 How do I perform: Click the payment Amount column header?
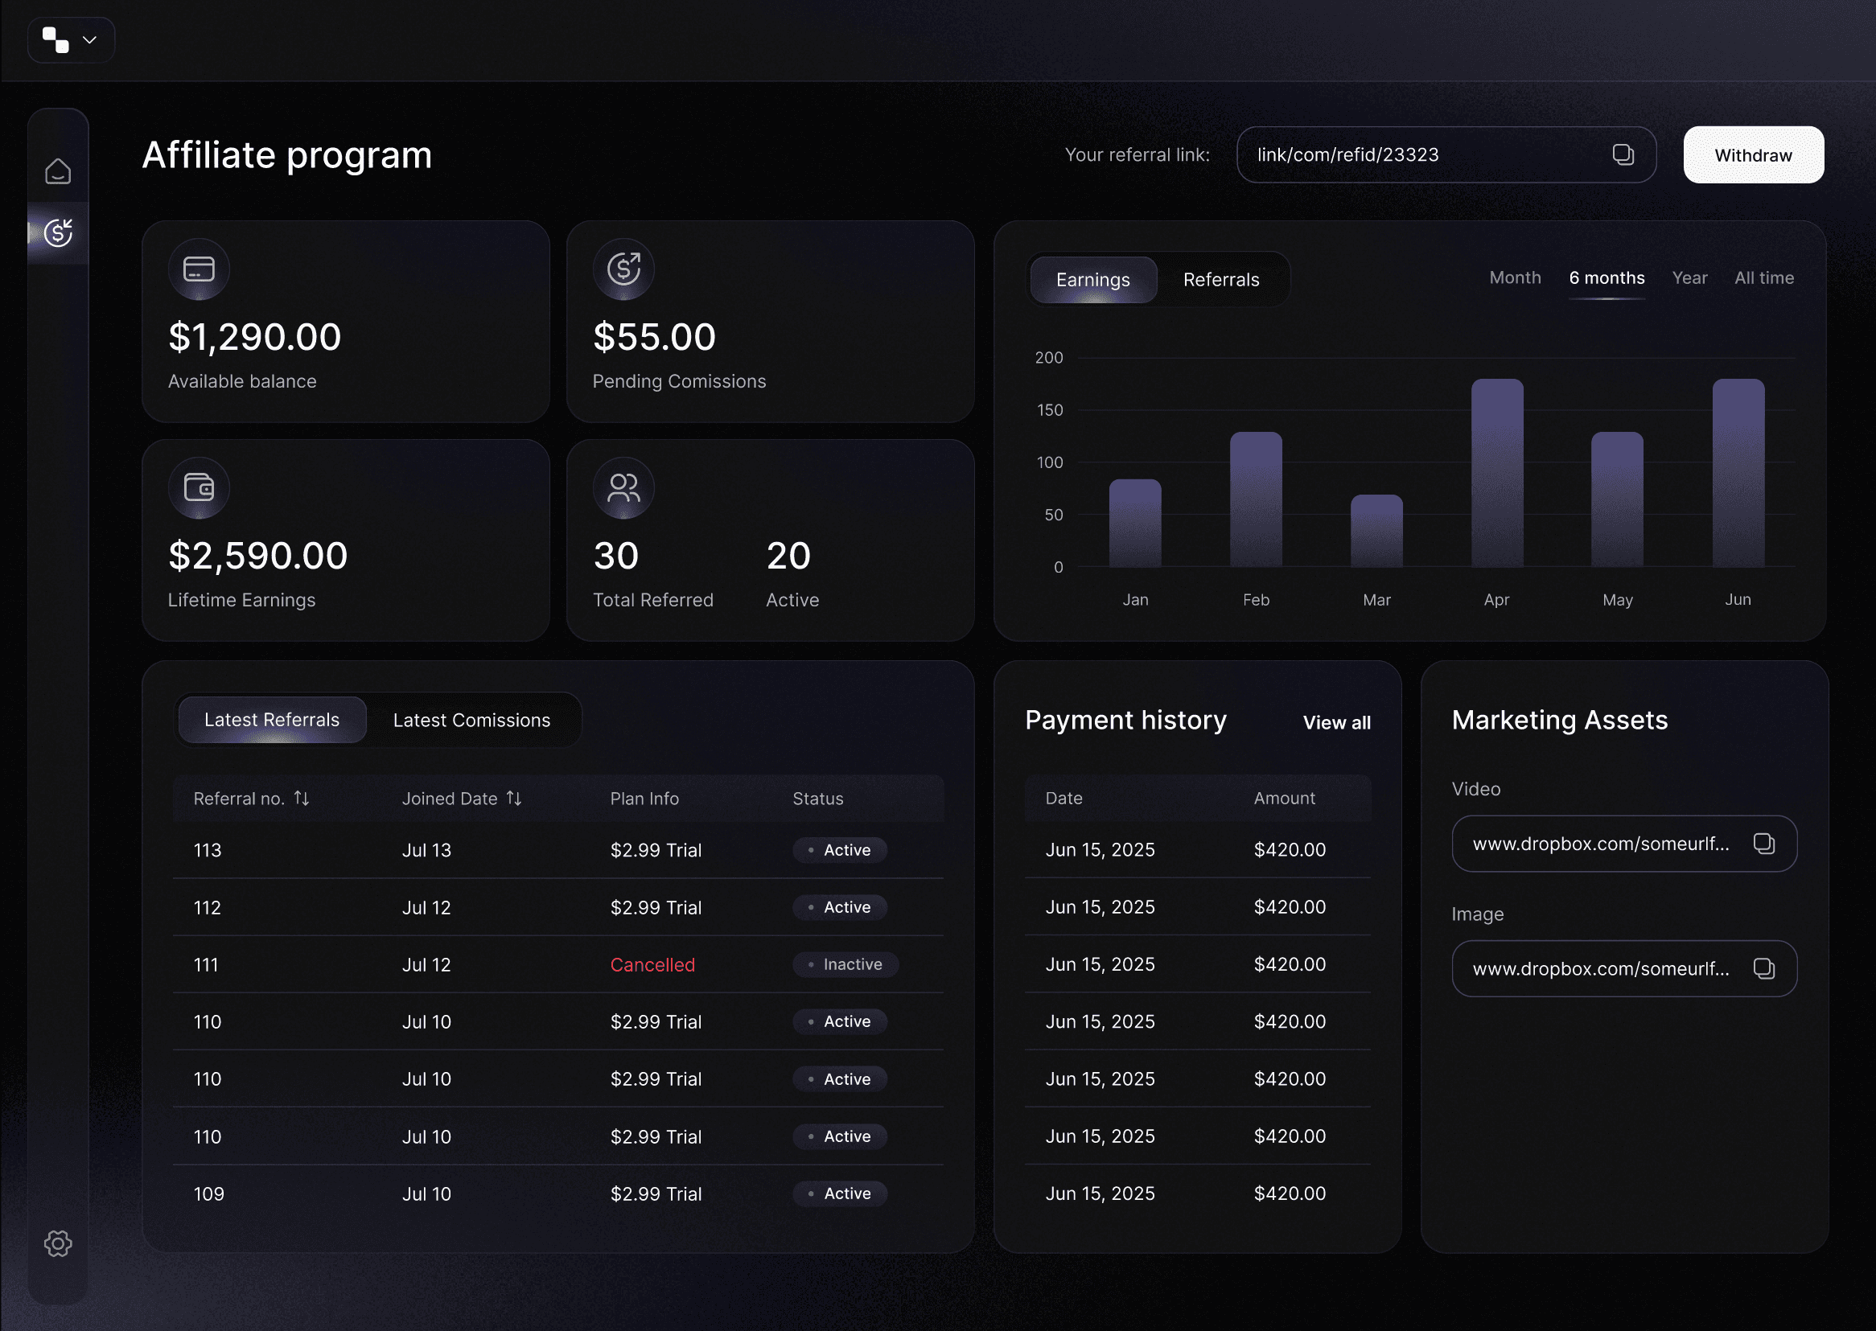point(1283,798)
